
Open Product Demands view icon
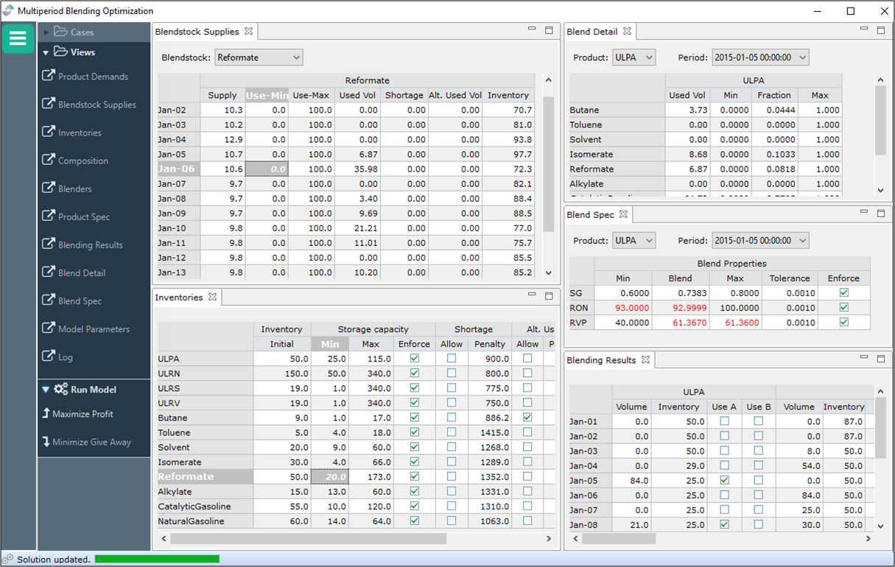point(49,76)
